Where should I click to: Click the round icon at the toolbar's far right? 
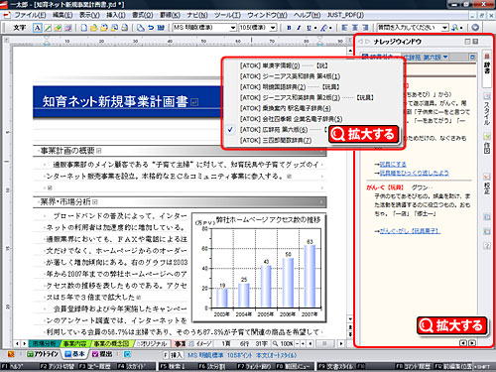[475, 28]
